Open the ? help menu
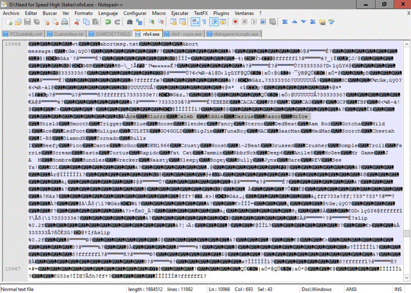 260,13
